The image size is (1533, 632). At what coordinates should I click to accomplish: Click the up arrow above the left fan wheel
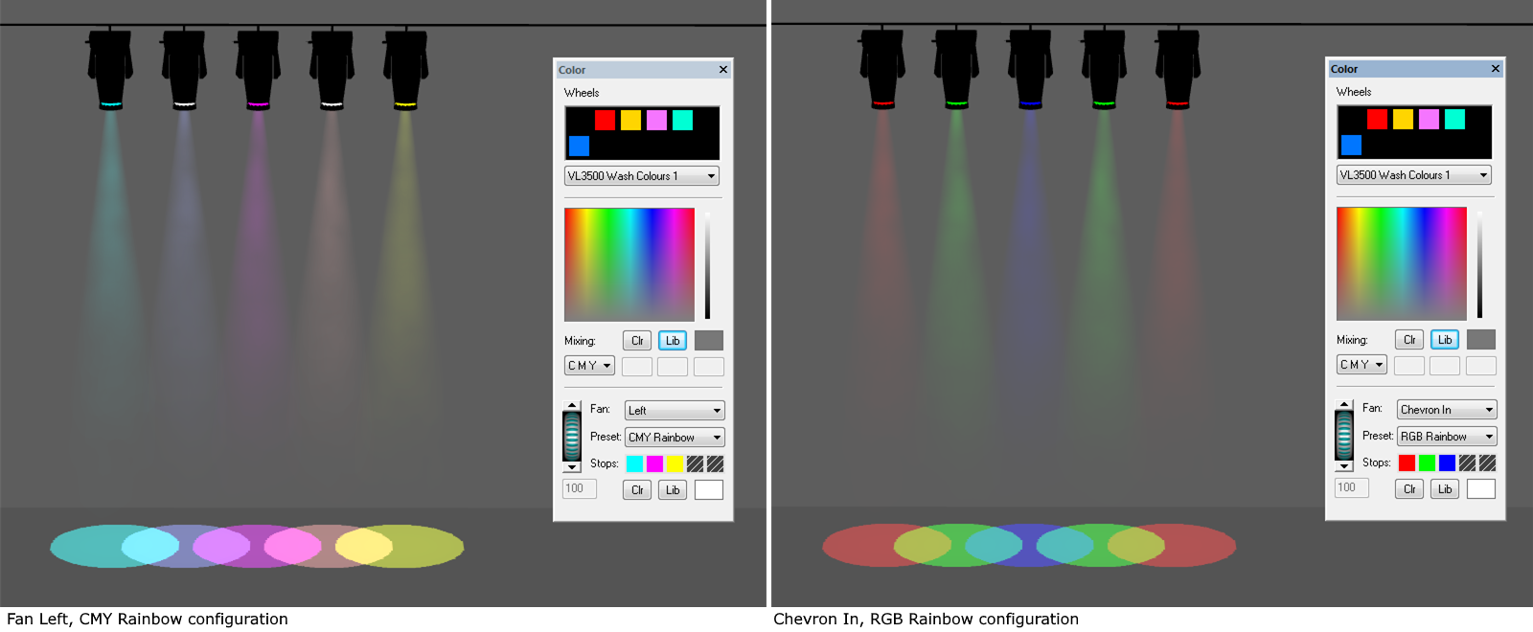pyautogui.click(x=572, y=406)
